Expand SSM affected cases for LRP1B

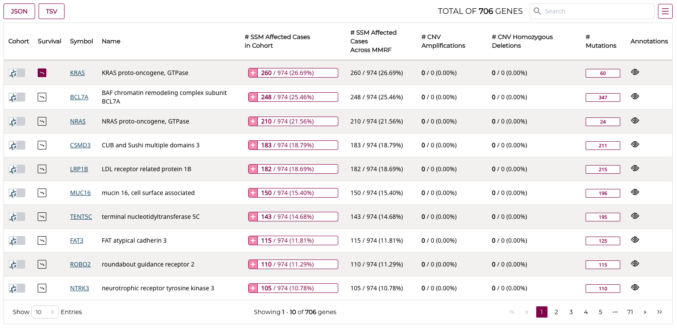click(x=253, y=169)
